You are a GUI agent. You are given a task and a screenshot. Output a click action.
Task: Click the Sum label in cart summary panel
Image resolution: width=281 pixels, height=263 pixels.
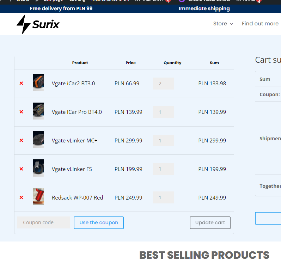[265, 79]
